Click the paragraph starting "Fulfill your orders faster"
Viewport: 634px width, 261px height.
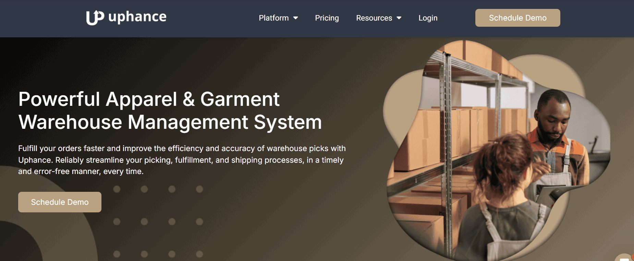click(182, 160)
